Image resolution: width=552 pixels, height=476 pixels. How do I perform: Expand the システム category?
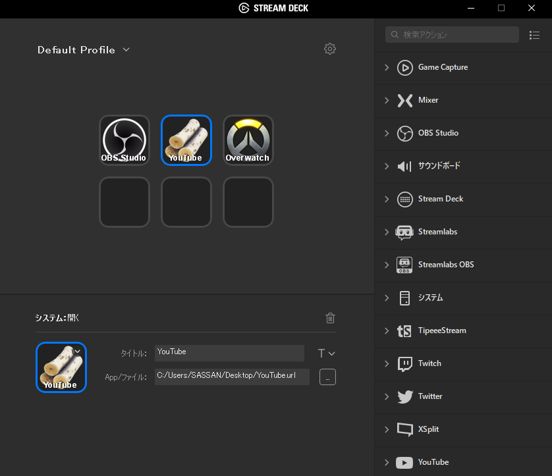[387, 298]
